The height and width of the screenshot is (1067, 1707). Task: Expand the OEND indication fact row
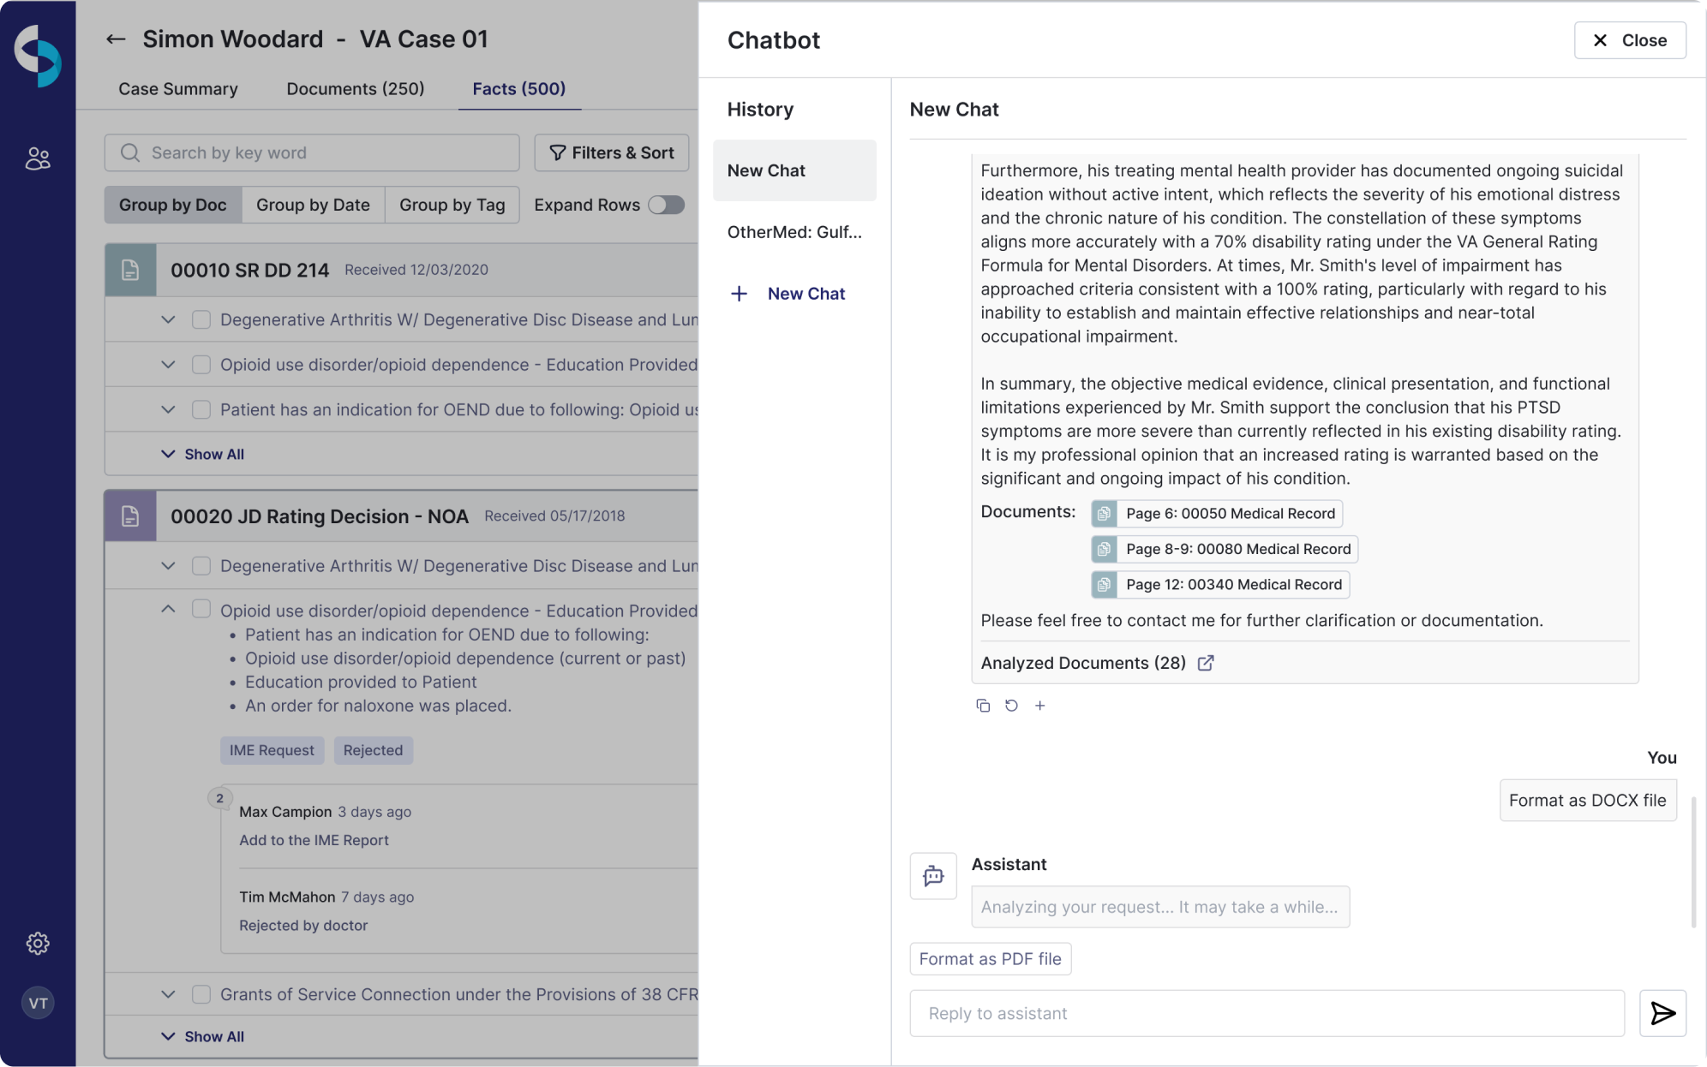[x=168, y=409]
